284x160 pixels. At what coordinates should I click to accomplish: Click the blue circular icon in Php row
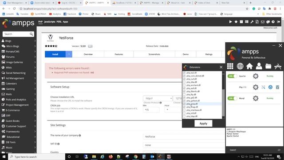(270, 87)
